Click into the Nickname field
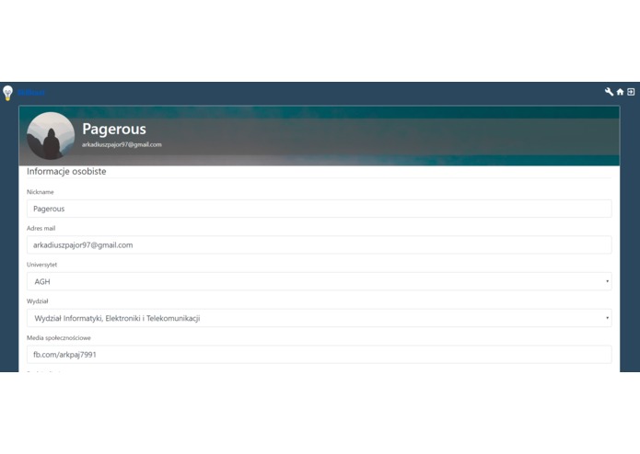 320,209
